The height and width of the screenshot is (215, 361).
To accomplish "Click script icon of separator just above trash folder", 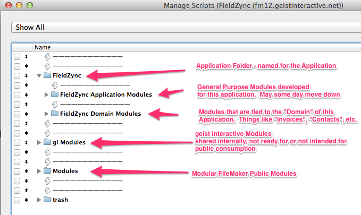I will [47, 191].
